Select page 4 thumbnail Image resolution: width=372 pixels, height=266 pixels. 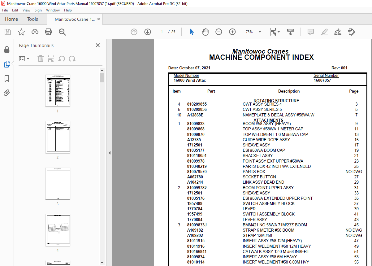[58, 230]
